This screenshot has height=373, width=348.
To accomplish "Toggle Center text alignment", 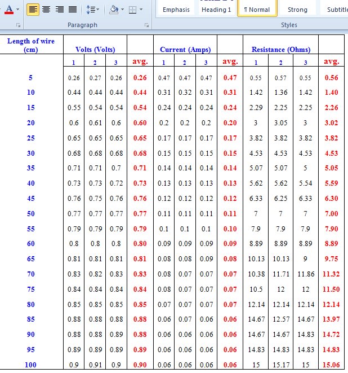I will tap(46, 10).
